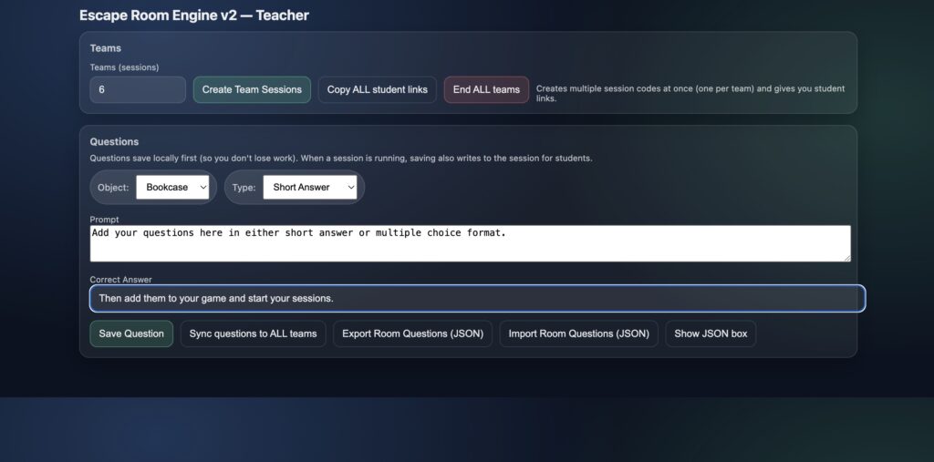Click the 'Object:' label text
The image size is (934, 462).
114,188
